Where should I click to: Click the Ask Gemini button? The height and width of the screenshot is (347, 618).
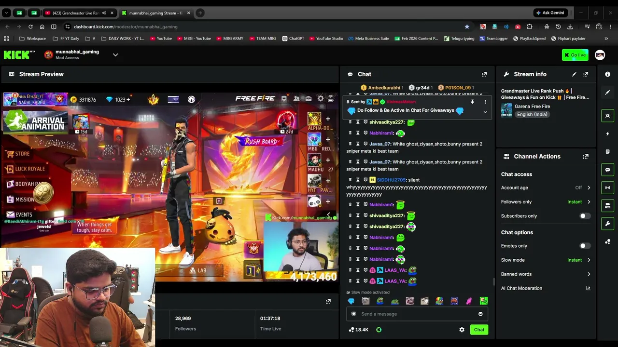[549, 13]
